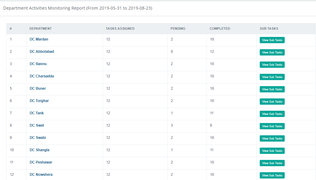Click the Sub Tasks column header
This screenshot has height=180, width=316.
[269, 29]
